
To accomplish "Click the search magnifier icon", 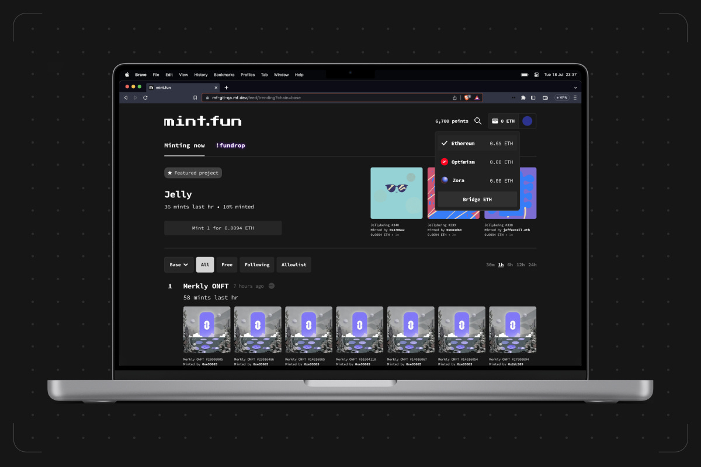I will coord(478,121).
